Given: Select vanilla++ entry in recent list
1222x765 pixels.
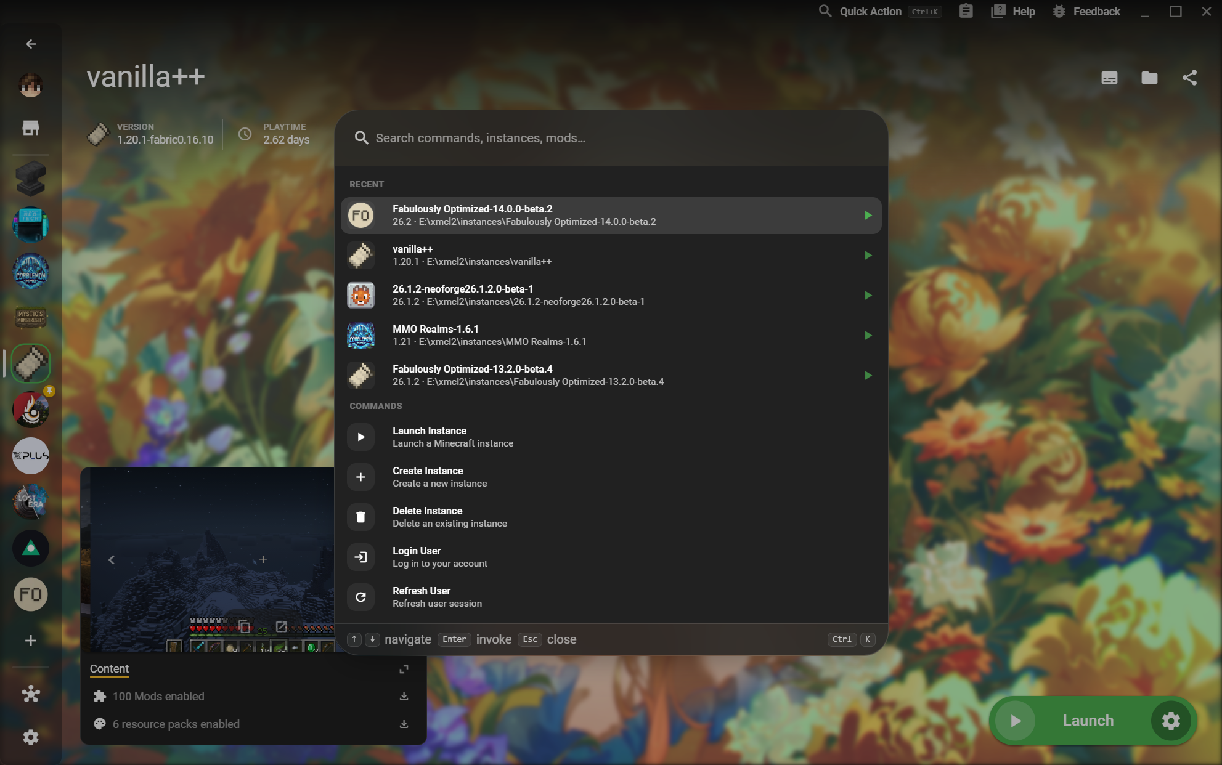Looking at the screenshot, I should (x=611, y=256).
